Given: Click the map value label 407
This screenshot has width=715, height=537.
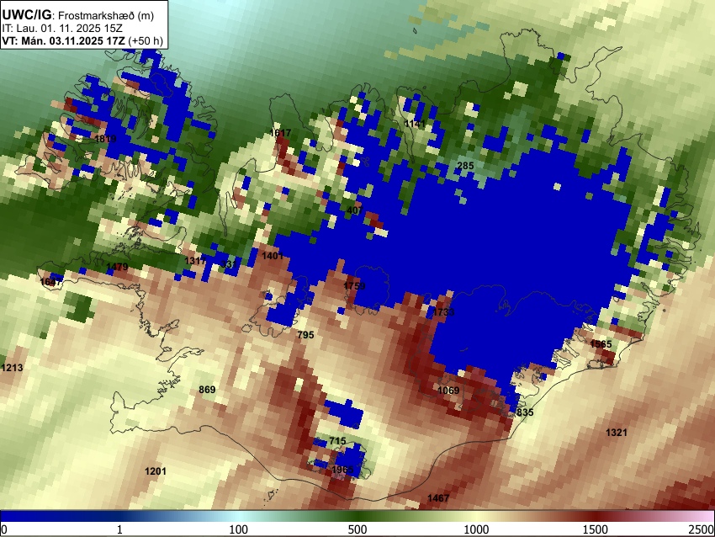Looking at the screenshot, I should pos(355,210).
